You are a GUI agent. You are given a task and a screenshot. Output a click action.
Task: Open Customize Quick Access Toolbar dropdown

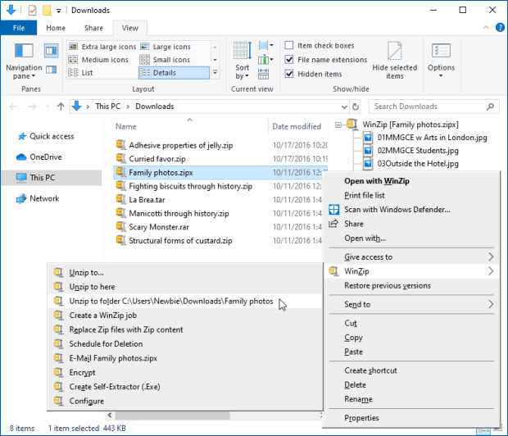[59, 11]
